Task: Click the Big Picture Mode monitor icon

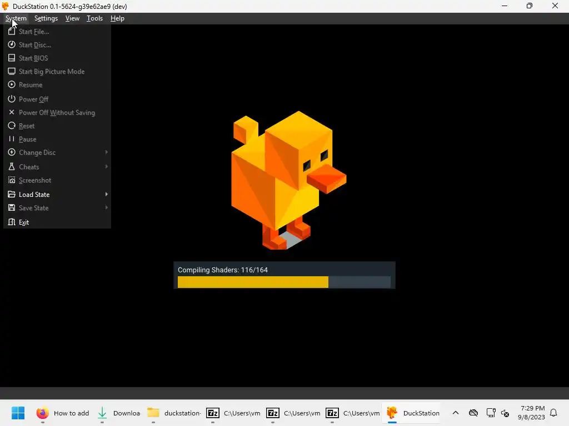Action: coord(12,72)
